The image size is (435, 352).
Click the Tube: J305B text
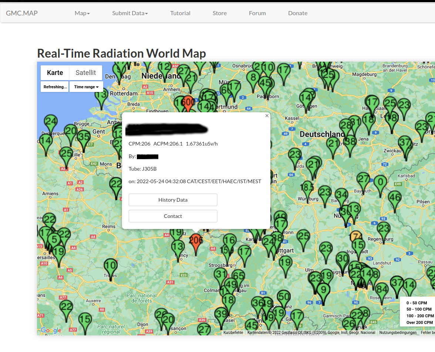point(143,169)
